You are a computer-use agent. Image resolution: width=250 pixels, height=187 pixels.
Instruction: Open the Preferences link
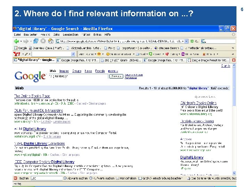click(131, 78)
